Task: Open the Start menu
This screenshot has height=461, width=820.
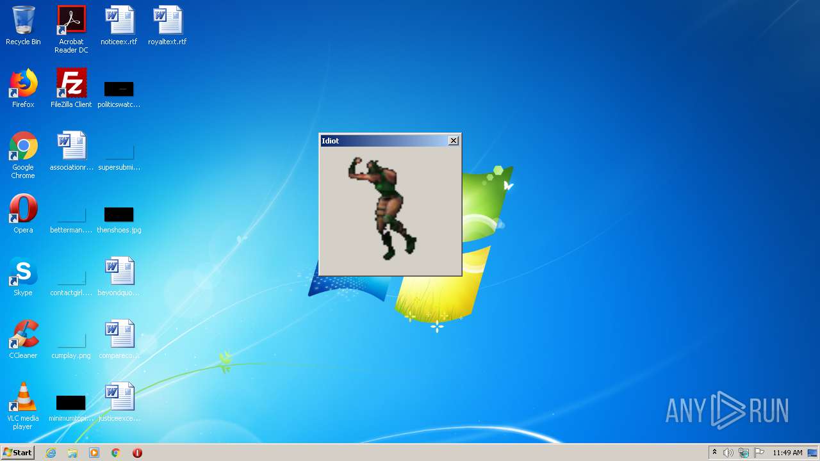Action: [18, 452]
